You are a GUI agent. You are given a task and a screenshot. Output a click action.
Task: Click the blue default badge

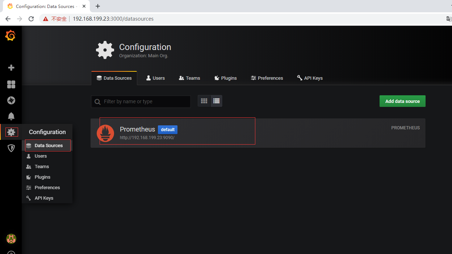pyautogui.click(x=168, y=130)
